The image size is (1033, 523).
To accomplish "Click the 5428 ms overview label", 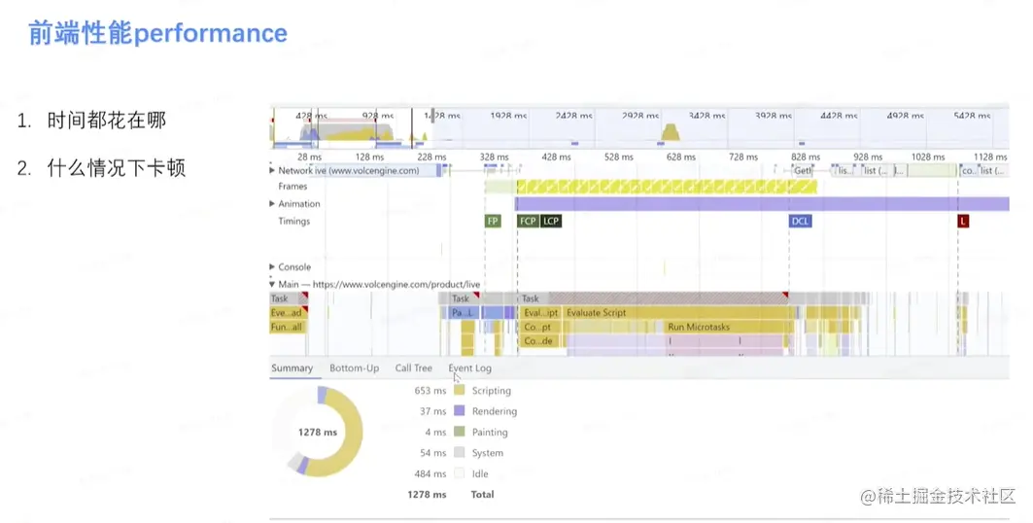I will tap(972, 116).
